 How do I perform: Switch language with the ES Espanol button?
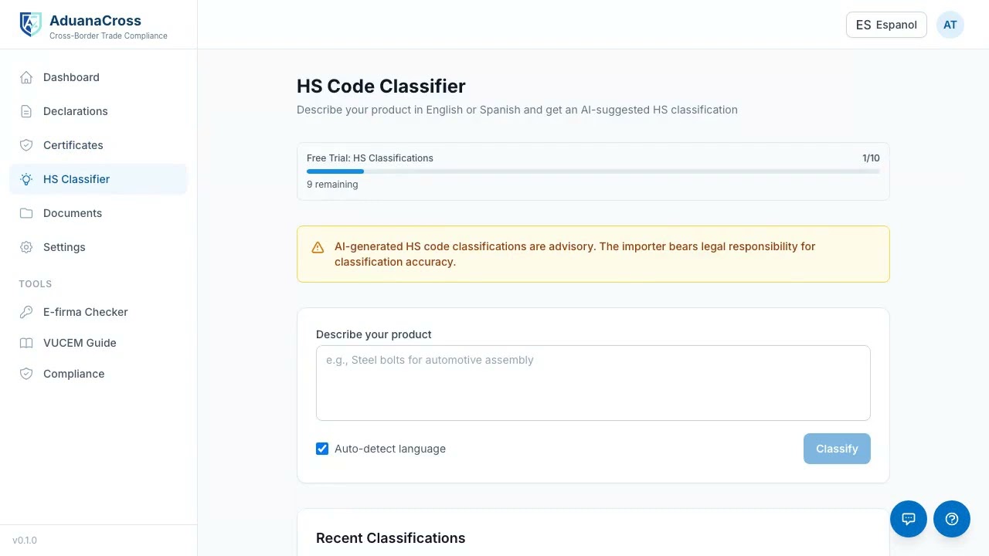pyautogui.click(x=886, y=25)
